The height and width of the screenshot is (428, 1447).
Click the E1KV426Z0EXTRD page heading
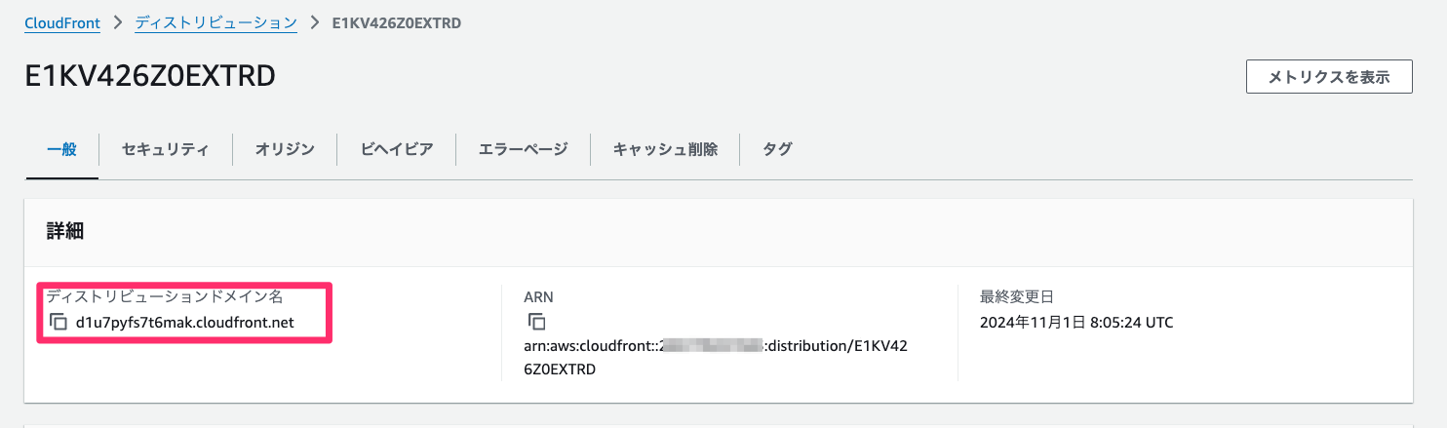(150, 76)
